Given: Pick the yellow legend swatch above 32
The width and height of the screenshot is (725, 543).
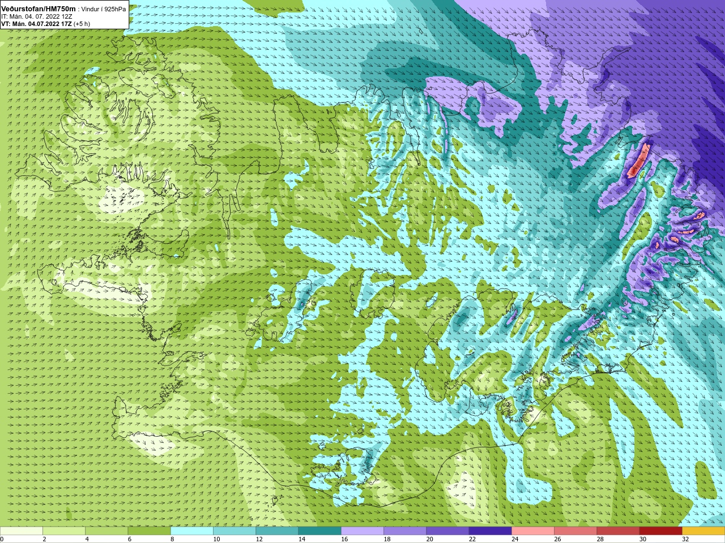Looking at the screenshot, I should pos(703,531).
